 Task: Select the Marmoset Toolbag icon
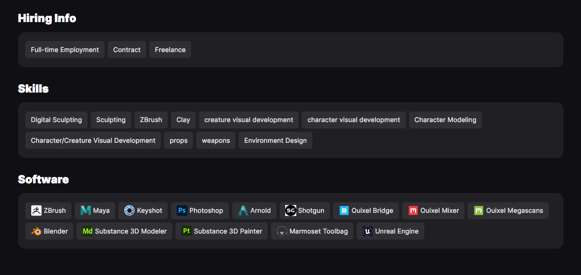pyautogui.click(x=282, y=231)
